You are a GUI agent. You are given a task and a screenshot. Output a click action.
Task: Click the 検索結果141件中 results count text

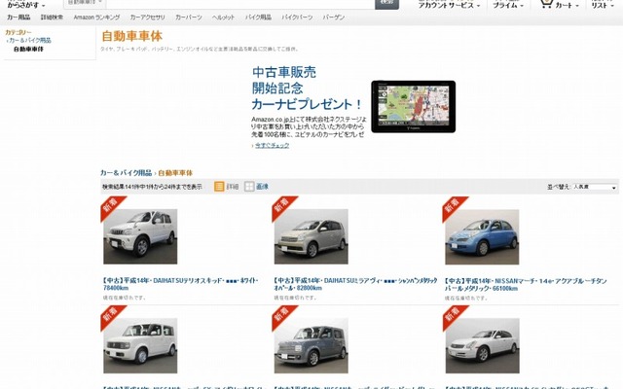tap(152, 187)
